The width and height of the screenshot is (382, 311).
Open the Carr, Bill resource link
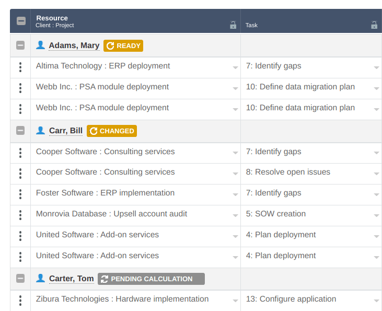66,131
